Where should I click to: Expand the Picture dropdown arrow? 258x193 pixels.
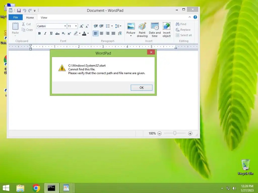(131, 36)
